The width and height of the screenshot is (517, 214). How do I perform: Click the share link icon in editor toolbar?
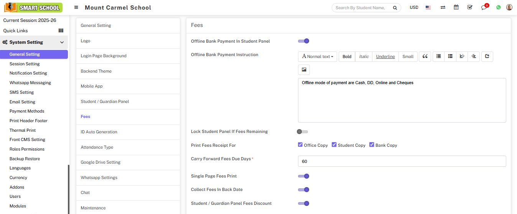487,56
